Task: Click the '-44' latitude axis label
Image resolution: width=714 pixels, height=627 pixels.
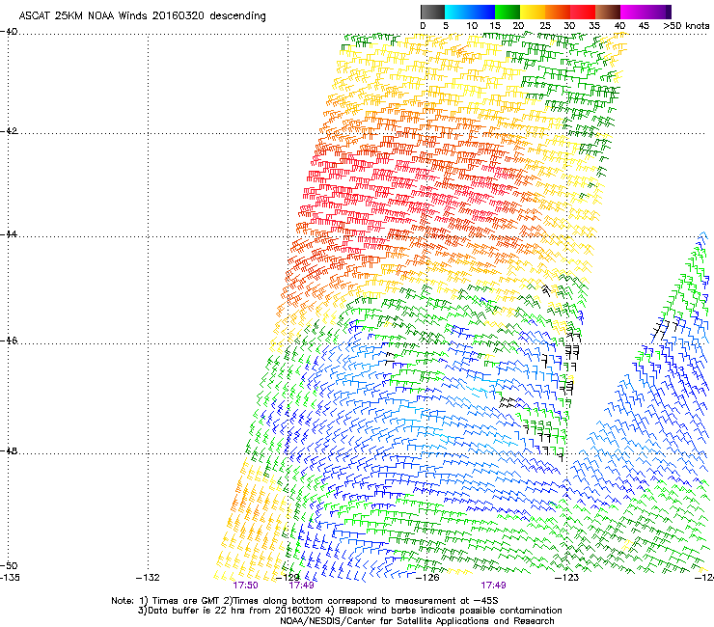Action: point(9,234)
